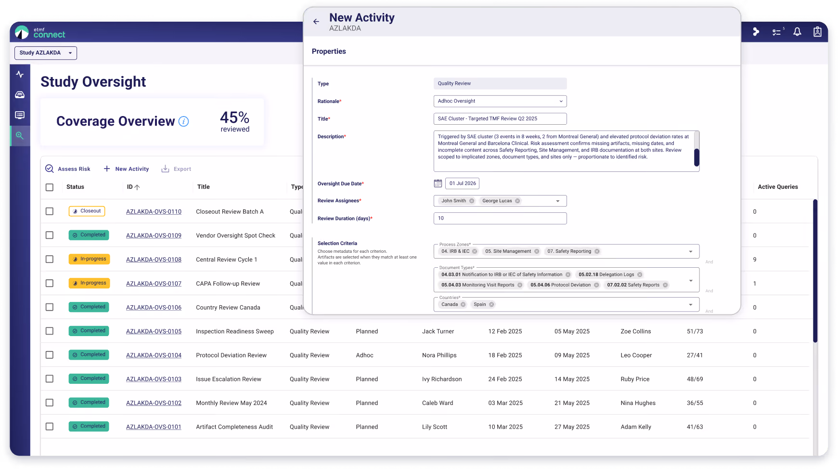The image size is (838, 469).
Task: Check the row for AZLAKDA-OVS-0108
Action: 50,259
